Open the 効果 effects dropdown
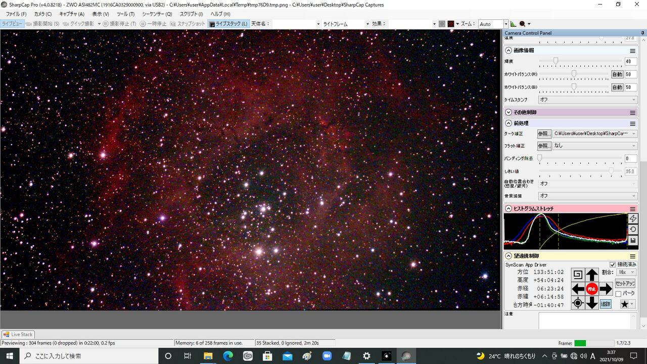 click(412, 24)
